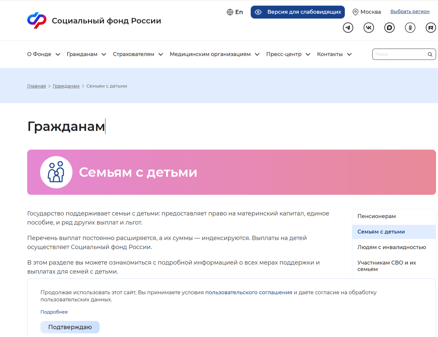Focus the Поиск search input field
The height and width of the screenshot is (337, 438).
pyautogui.click(x=400, y=54)
